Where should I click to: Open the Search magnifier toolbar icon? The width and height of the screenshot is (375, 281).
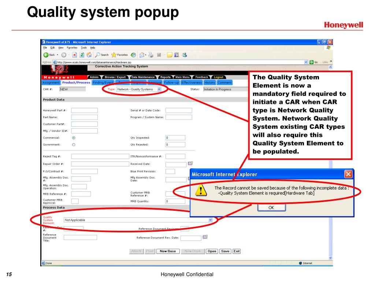97,55
